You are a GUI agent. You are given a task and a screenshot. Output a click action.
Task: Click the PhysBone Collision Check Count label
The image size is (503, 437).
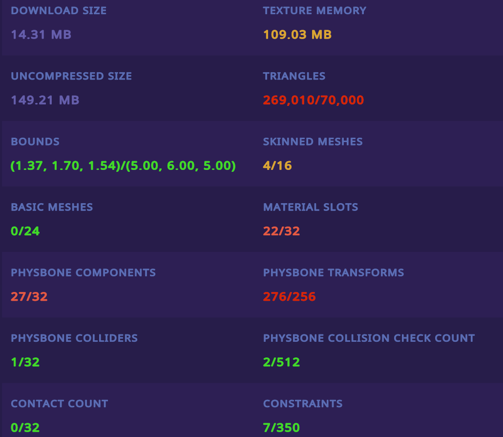point(369,338)
